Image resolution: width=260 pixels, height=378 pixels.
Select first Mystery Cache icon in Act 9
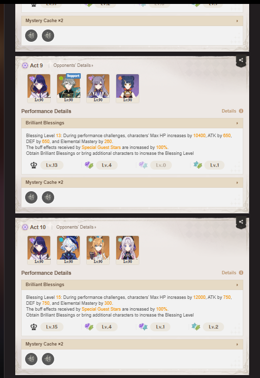(x=32, y=197)
